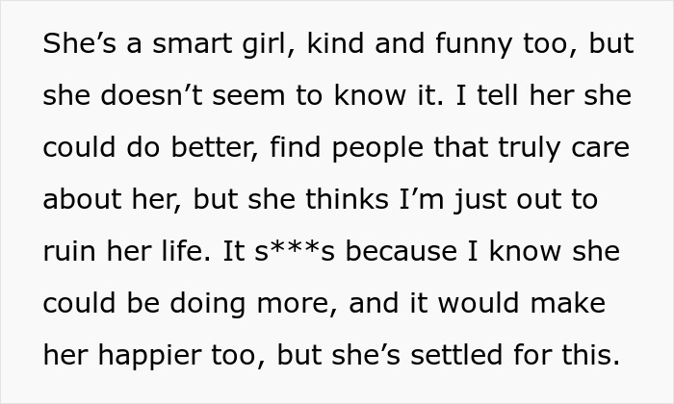Click the word "would"

479,303
